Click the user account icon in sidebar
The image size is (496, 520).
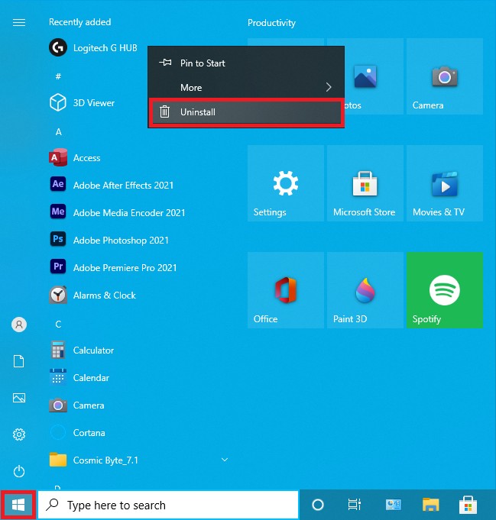point(19,325)
